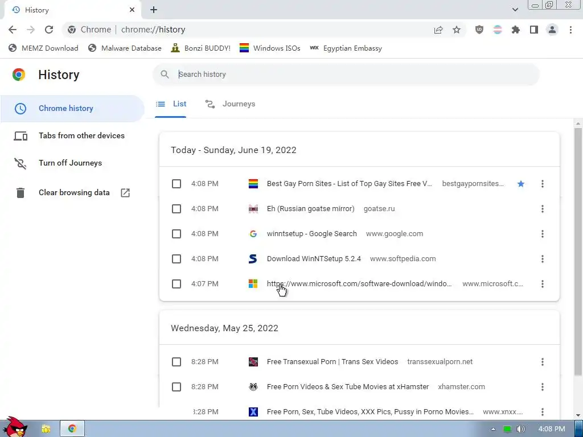Open the uBlock Origin shield extension

[479, 30]
